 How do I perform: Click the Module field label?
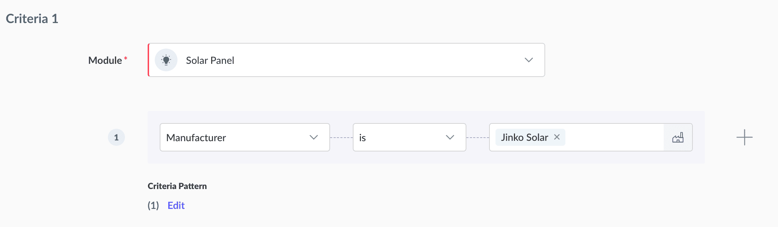(105, 60)
